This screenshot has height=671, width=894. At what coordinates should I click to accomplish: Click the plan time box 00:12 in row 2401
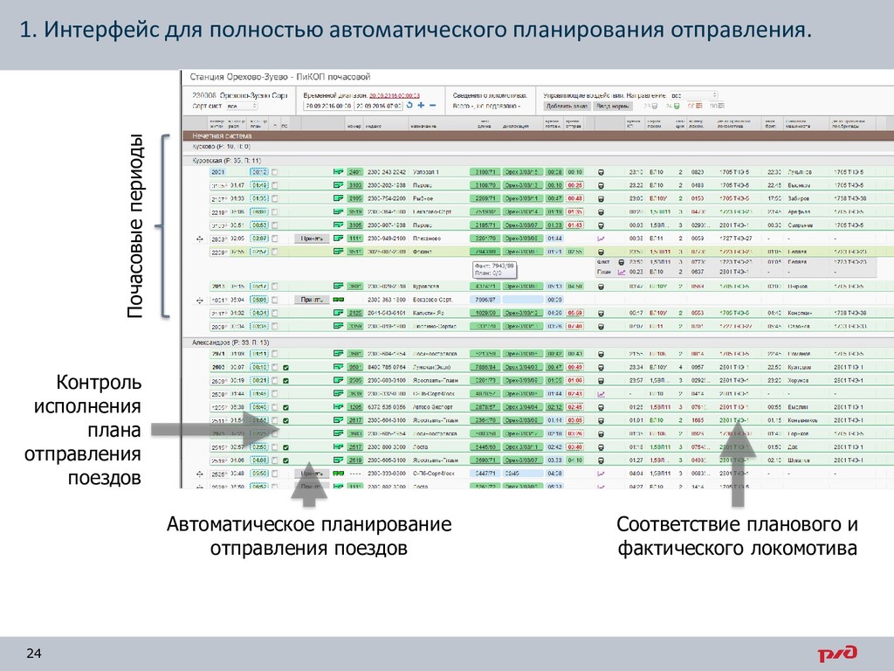click(259, 172)
